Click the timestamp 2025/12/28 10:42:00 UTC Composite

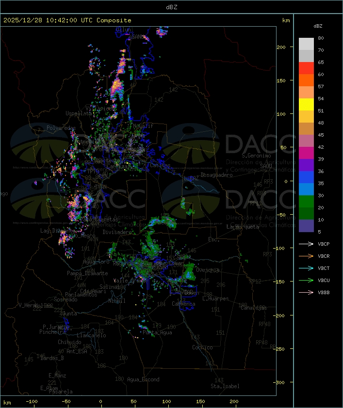[x=67, y=20]
